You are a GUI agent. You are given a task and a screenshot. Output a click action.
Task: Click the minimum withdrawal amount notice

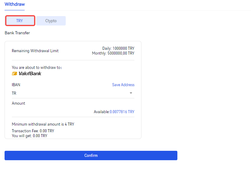click(x=43, y=124)
